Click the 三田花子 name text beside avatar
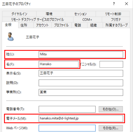This screenshot has width=133, height=132. pyautogui.click(x=32, y=37)
